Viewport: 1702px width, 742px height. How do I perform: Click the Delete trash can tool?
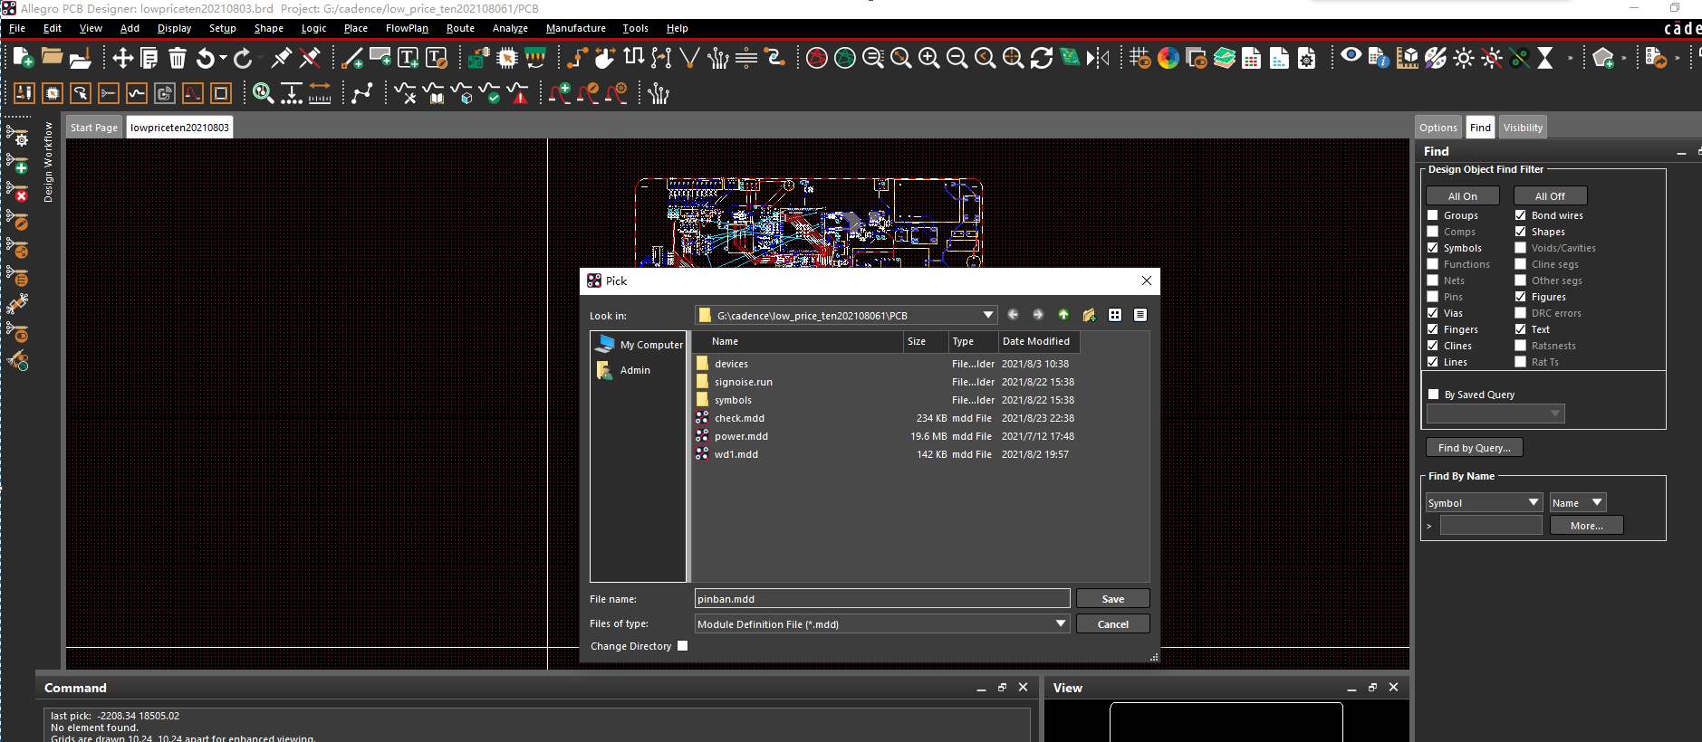(178, 59)
